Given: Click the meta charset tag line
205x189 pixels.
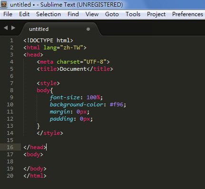Looking at the screenshot, I should tap(73, 62).
